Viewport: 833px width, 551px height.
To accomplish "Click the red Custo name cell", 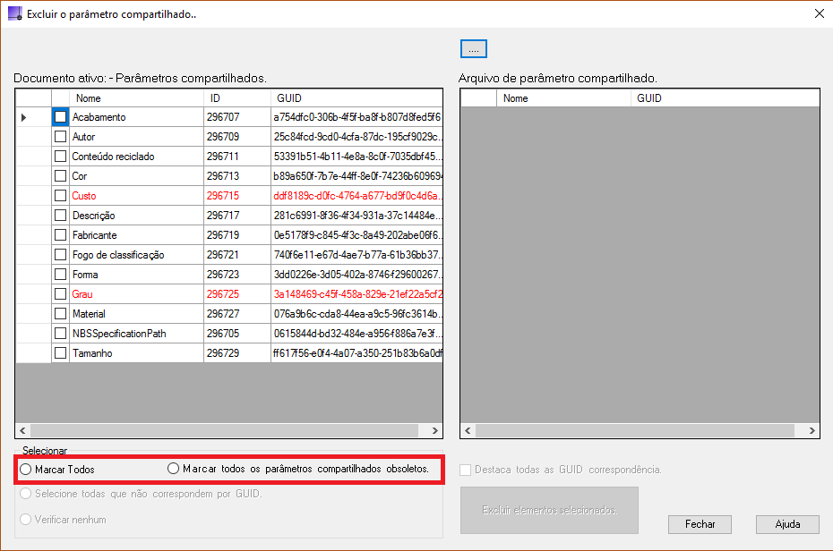I will coord(136,195).
